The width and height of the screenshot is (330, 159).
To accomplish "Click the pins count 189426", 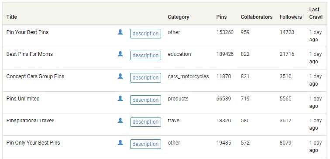I will tap(225, 54).
